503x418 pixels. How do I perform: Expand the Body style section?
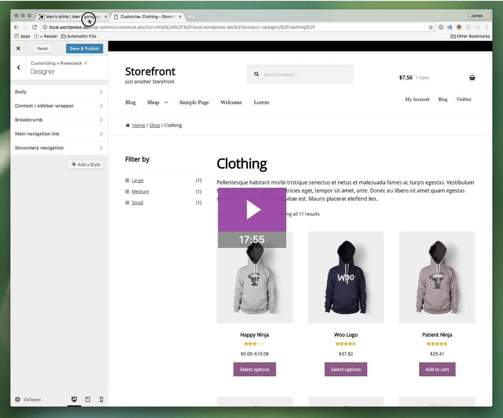59,92
